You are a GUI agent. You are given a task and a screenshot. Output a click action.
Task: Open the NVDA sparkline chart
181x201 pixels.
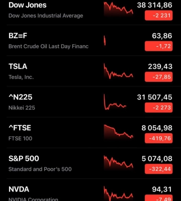click(x=119, y=193)
